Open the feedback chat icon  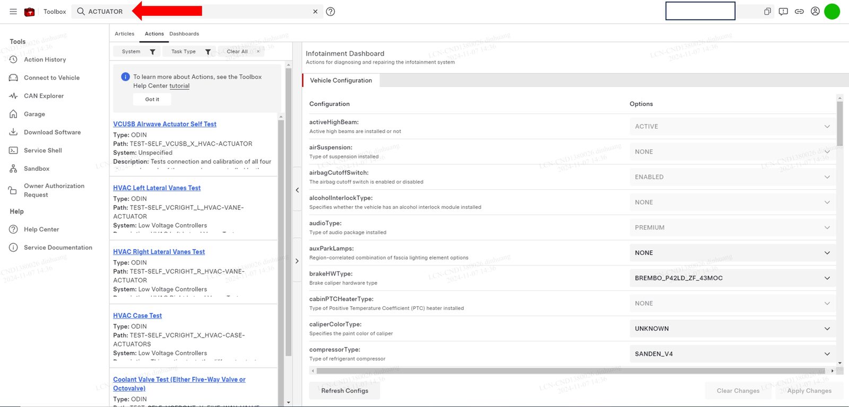pos(783,11)
